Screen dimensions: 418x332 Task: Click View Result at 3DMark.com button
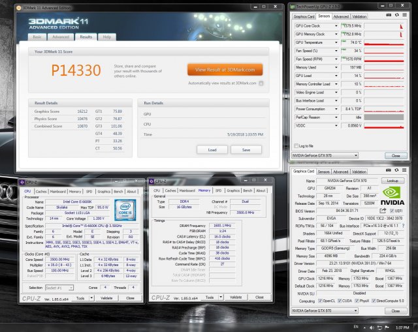point(225,69)
